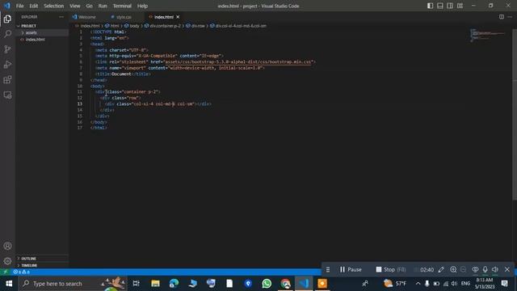Split the editor to the right
This screenshot has height=291, width=517.
point(501,17)
